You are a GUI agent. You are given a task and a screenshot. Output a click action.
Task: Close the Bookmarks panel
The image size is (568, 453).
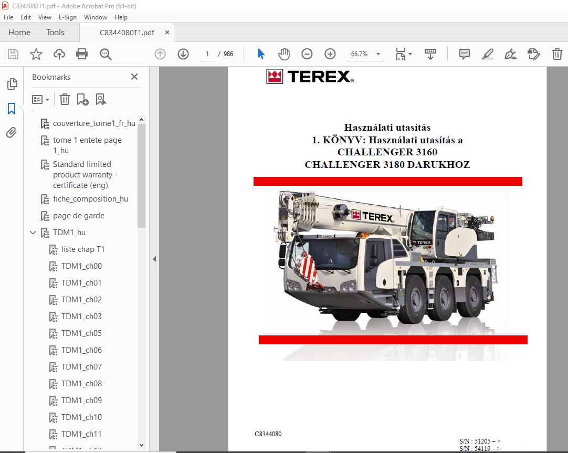pos(134,77)
